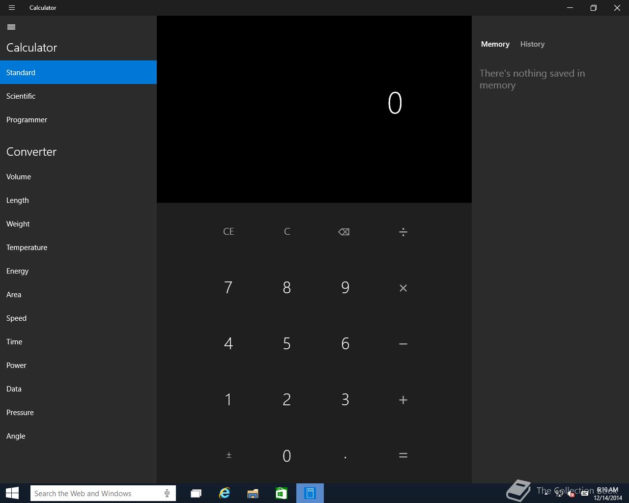Open the Volume converter

(78, 176)
